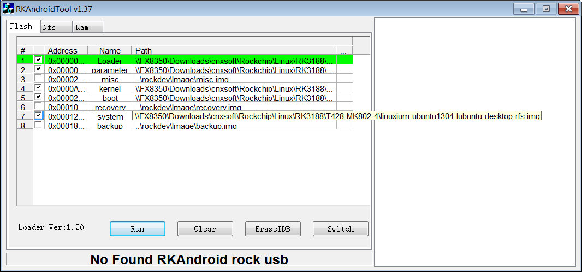Select the parameter row path cell
This screenshot has width=582, height=272.
click(234, 69)
